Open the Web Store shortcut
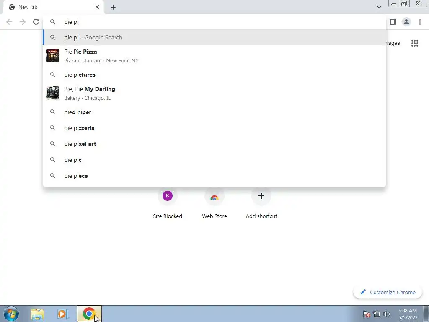Screen dimensions: 429x322 tap(214, 204)
